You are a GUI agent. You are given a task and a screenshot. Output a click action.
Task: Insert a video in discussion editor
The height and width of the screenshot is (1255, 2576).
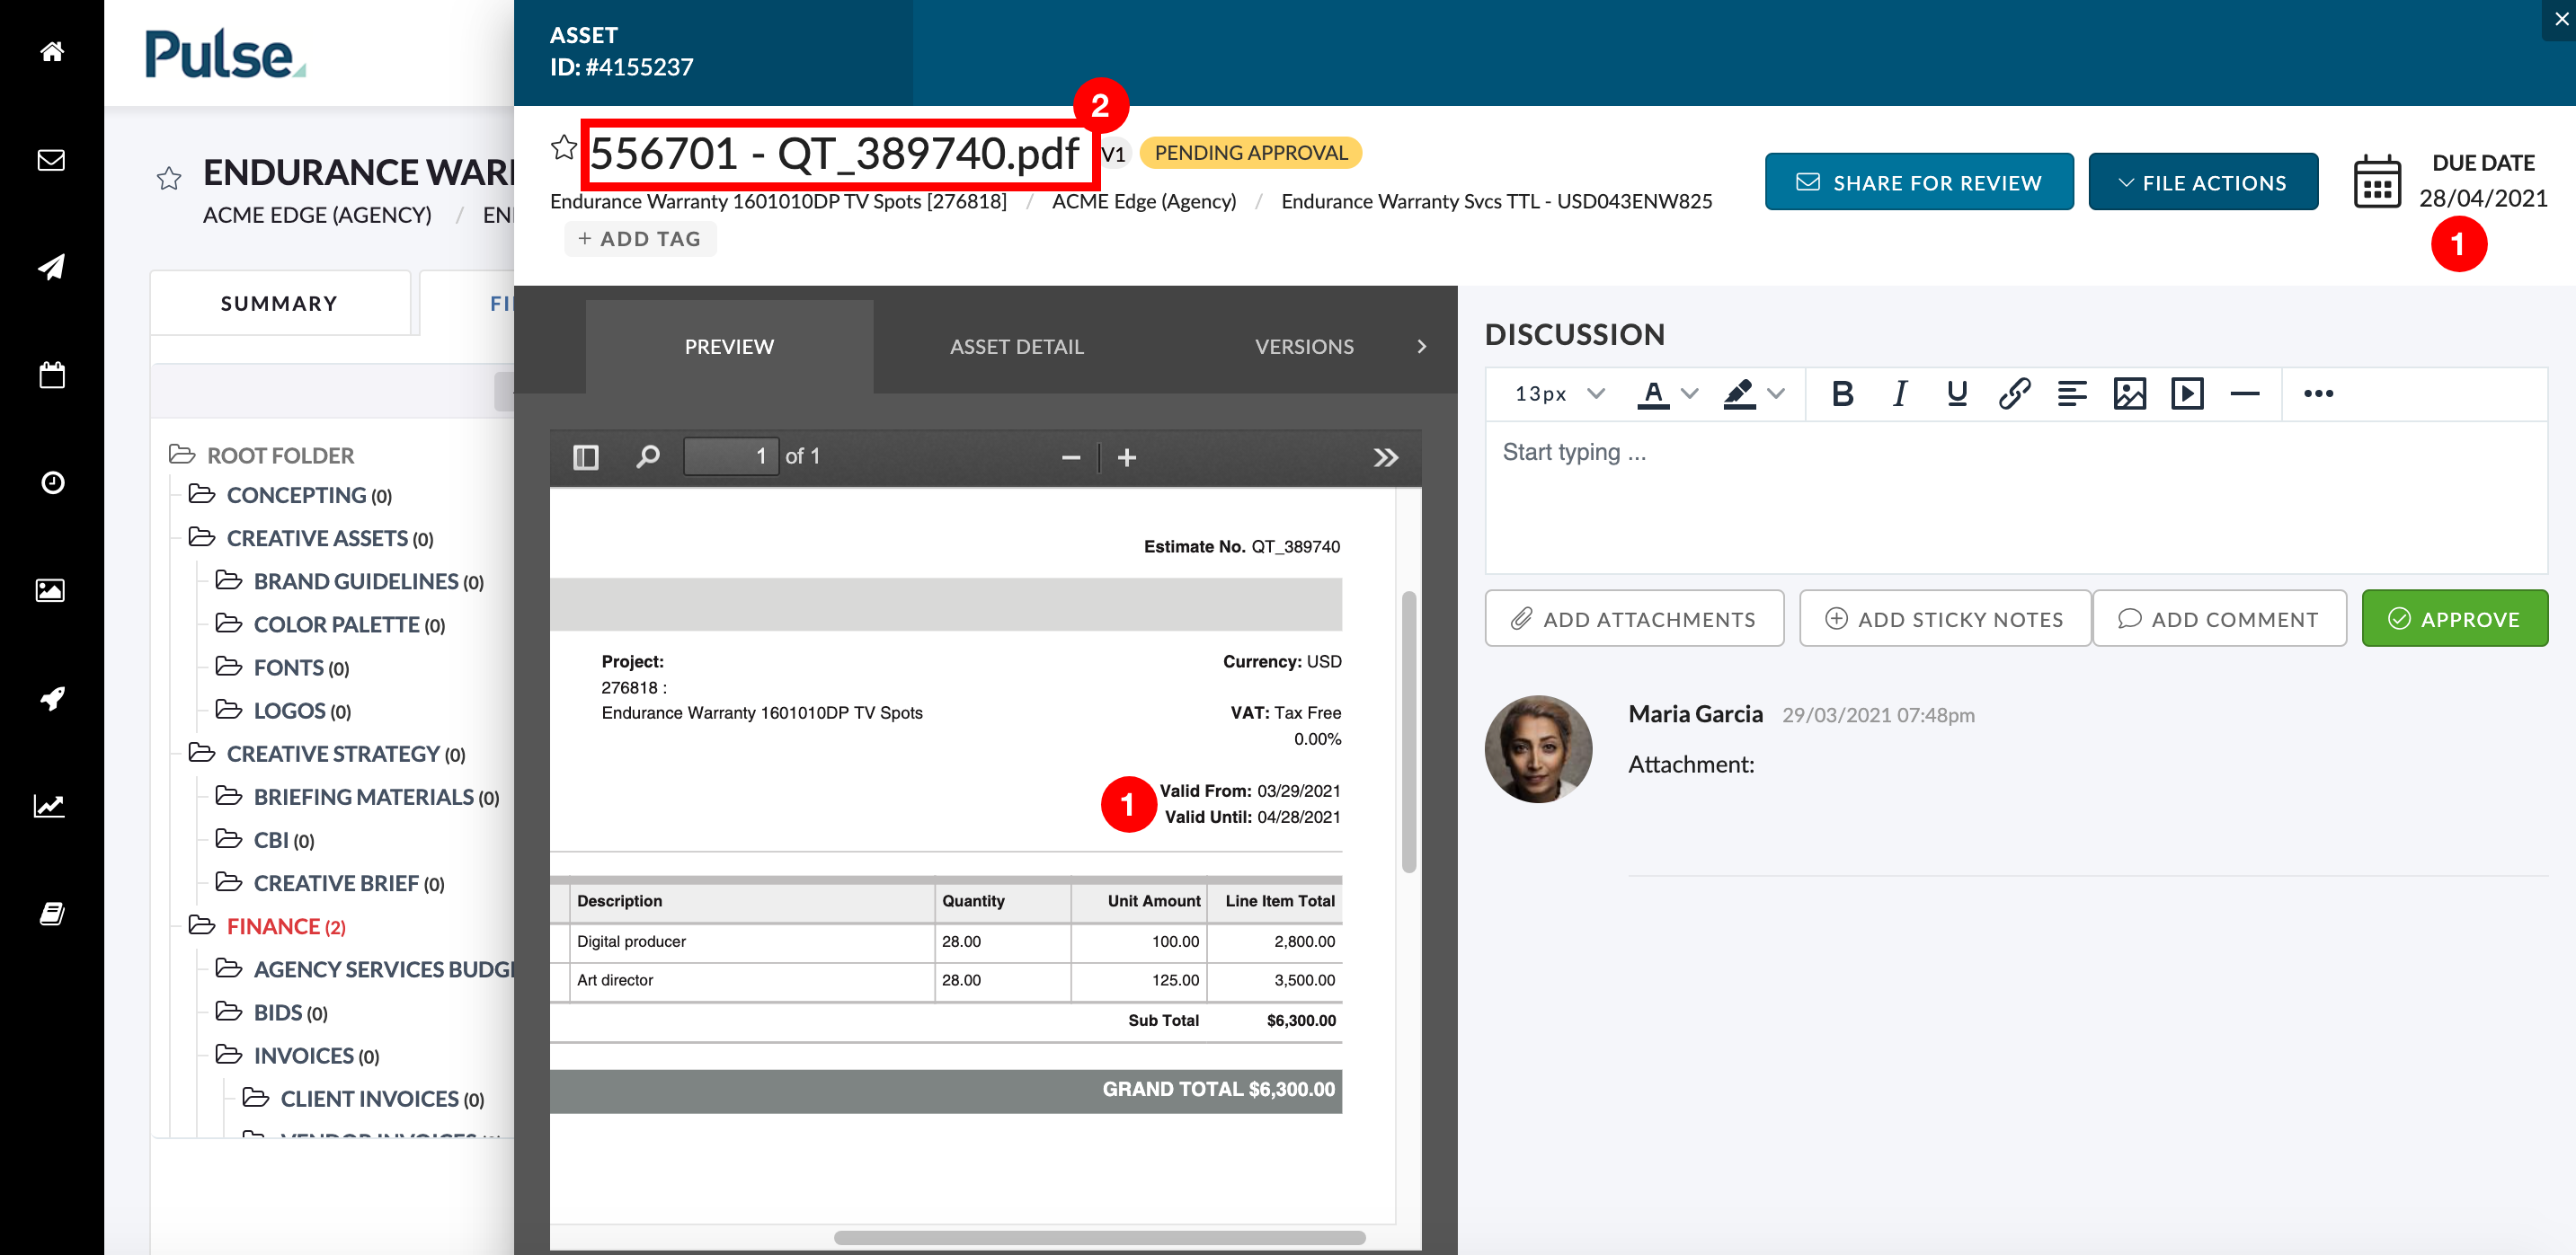(x=2187, y=393)
